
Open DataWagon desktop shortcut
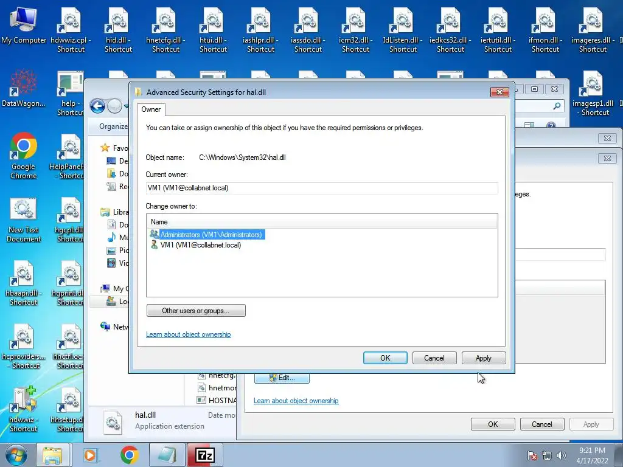[x=24, y=89]
